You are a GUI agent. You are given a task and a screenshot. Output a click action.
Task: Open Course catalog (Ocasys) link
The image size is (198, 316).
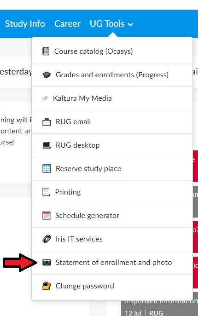click(112, 52)
